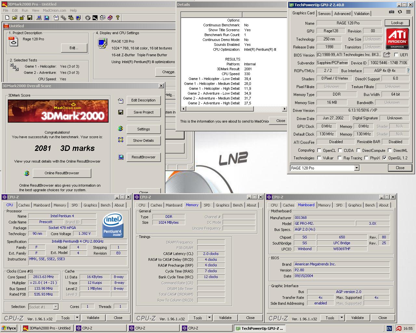
Task: Click the project description clipboard toolbar icon
Action: click(x=56, y=18)
